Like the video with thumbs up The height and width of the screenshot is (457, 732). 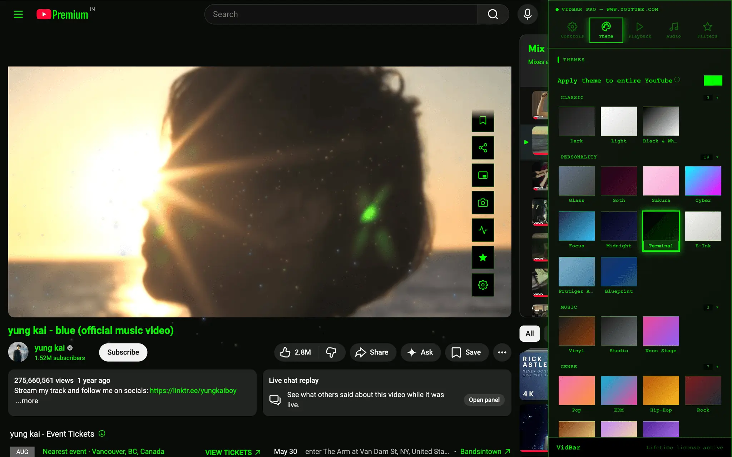[296, 352]
